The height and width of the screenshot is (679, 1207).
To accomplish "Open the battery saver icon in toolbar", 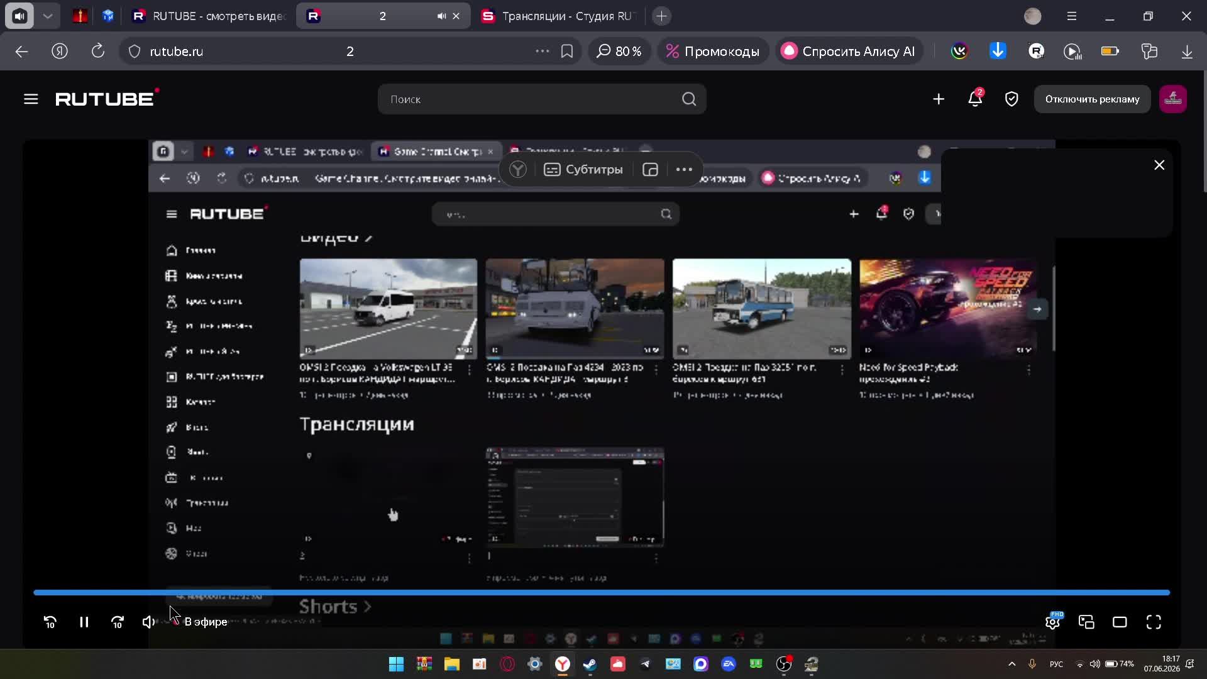I will (1110, 51).
